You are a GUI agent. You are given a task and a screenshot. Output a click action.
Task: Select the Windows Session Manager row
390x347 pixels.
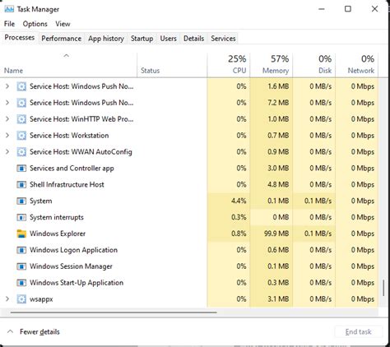pos(189,266)
